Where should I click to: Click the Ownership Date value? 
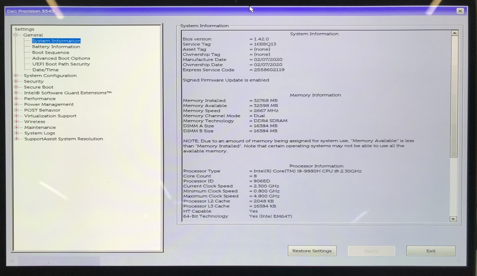268,65
